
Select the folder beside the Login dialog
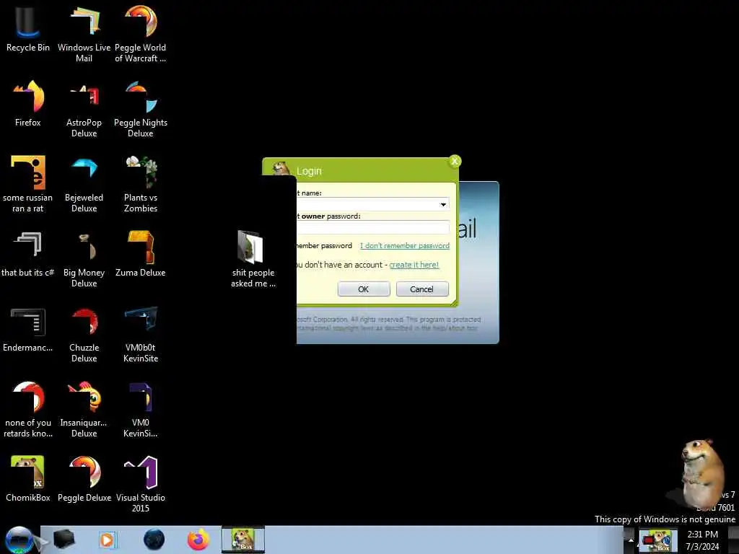(253, 259)
